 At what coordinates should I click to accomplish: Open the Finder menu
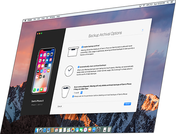point(30,20)
